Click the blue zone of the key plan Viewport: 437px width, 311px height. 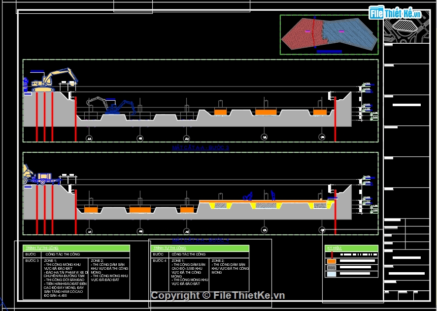tap(345, 33)
